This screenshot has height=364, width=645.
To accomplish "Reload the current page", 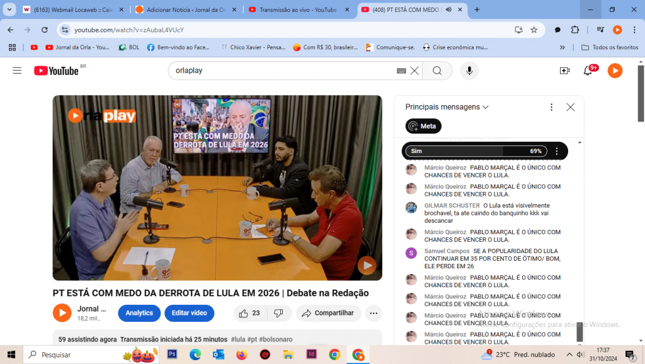I will (45, 30).
